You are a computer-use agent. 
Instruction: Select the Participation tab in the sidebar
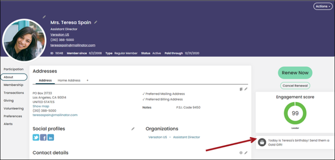point(13,69)
